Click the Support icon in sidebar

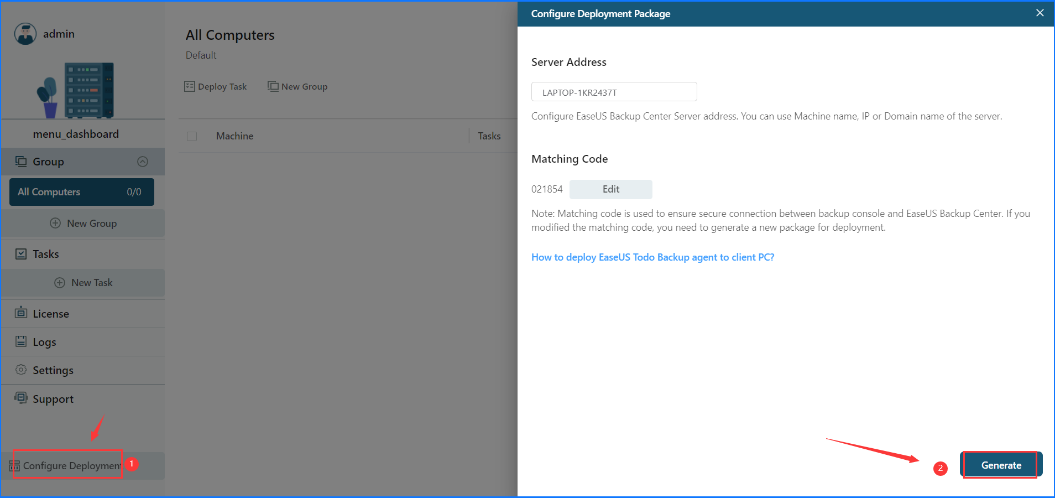pos(21,398)
